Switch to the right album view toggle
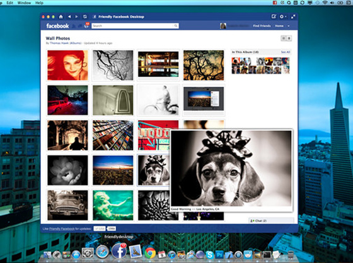This screenshot has height=263, width=353. click(289, 38)
